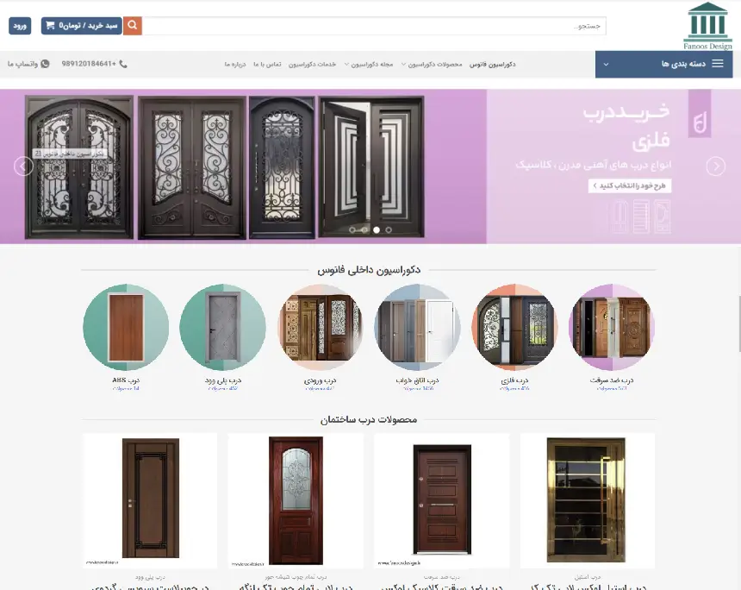Click the Fanoos Design logo
This screenshot has height=590, width=741.
707,26
